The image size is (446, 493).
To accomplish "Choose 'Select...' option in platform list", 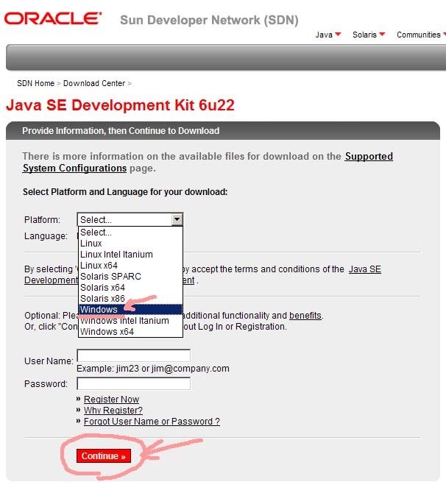I will (x=130, y=233).
